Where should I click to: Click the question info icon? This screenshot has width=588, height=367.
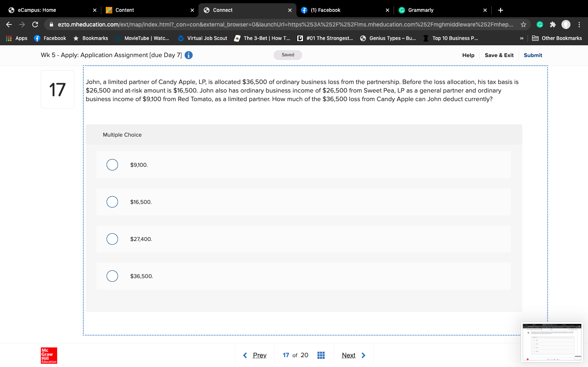188,55
